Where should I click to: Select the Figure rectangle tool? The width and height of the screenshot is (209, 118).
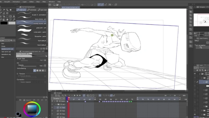(x=7, y=16)
